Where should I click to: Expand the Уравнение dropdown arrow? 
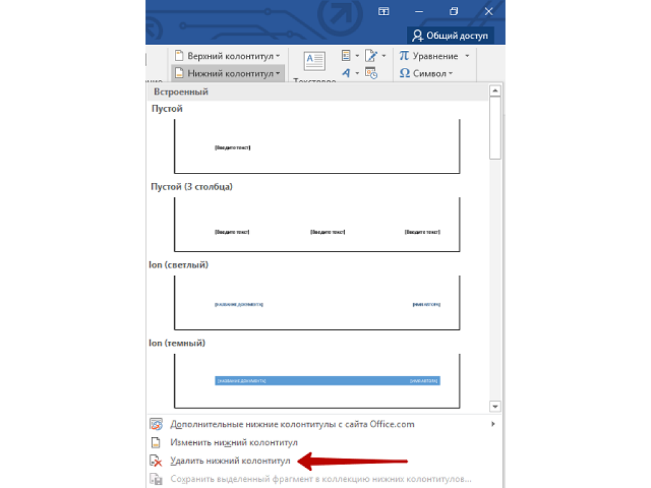(467, 56)
